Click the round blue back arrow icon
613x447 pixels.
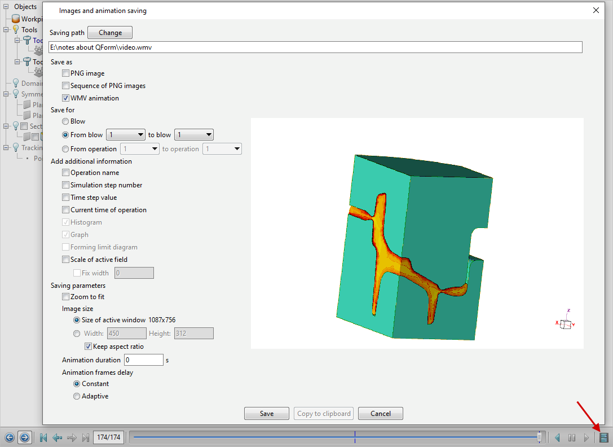pyautogui.click(x=9, y=437)
